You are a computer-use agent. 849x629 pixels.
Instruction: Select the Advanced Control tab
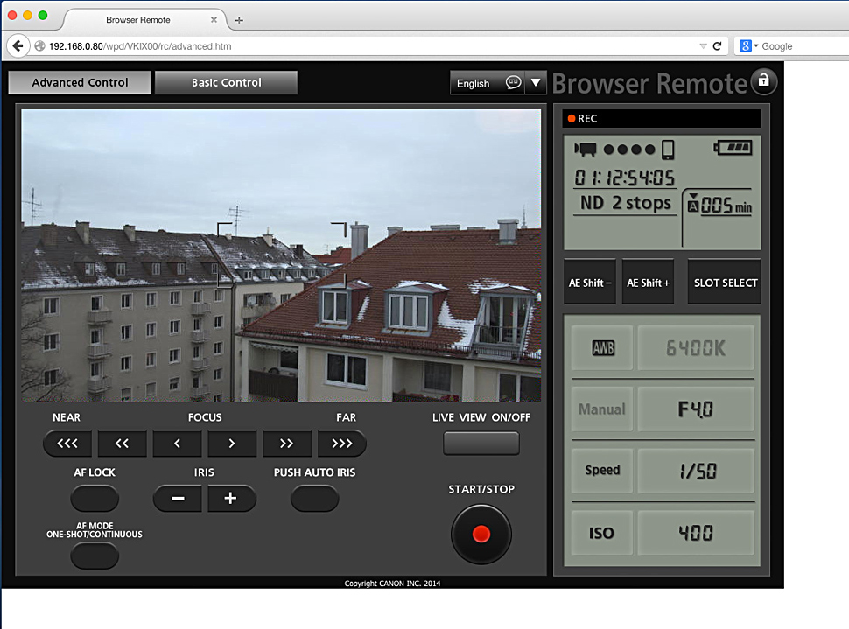[80, 83]
